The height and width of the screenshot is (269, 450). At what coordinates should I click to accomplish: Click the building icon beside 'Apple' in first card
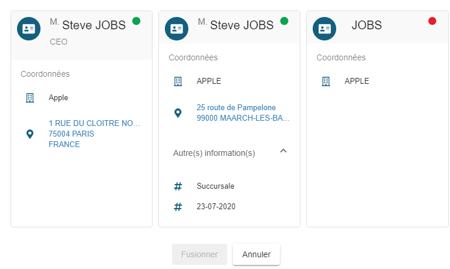(x=30, y=98)
